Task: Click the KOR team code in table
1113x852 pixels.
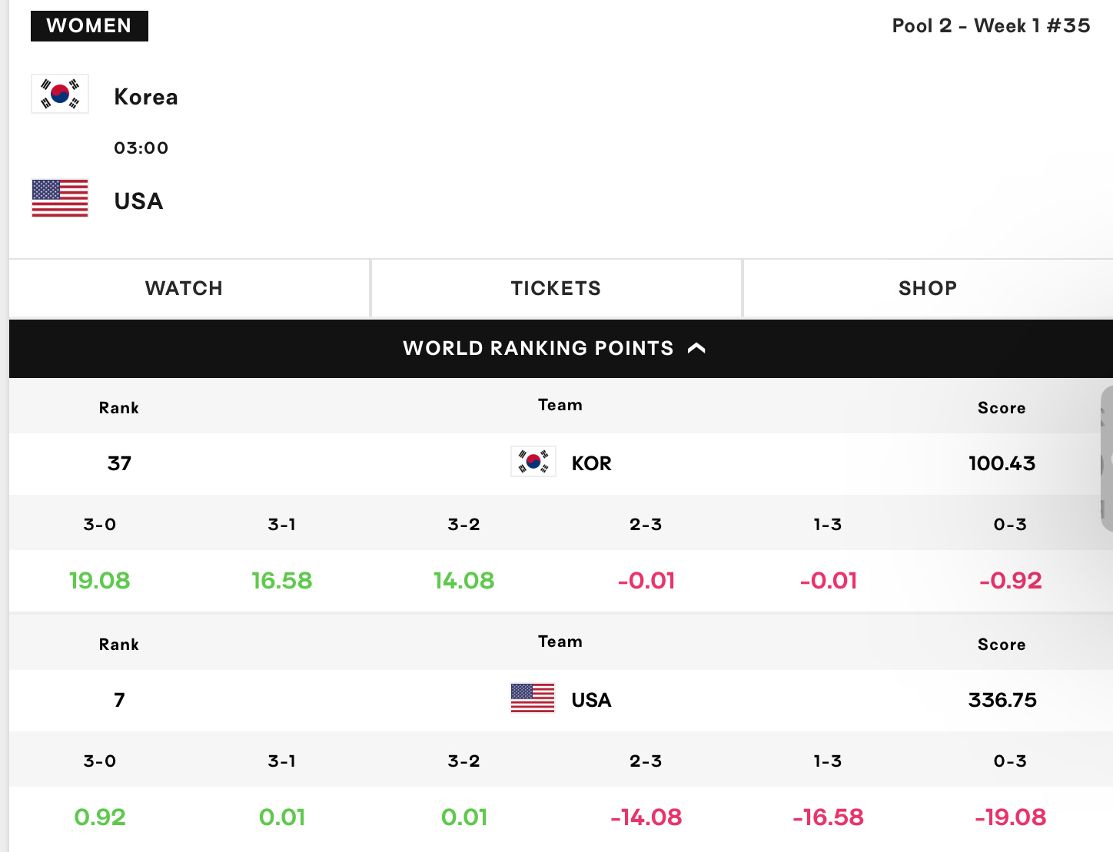Action: [591, 463]
